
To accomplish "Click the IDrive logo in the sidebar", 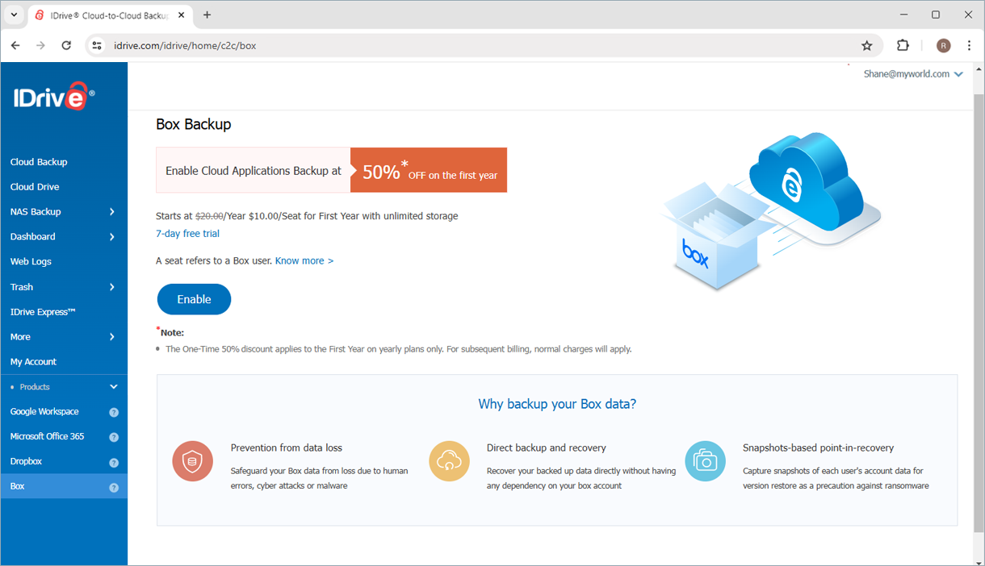I will click(53, 97).
